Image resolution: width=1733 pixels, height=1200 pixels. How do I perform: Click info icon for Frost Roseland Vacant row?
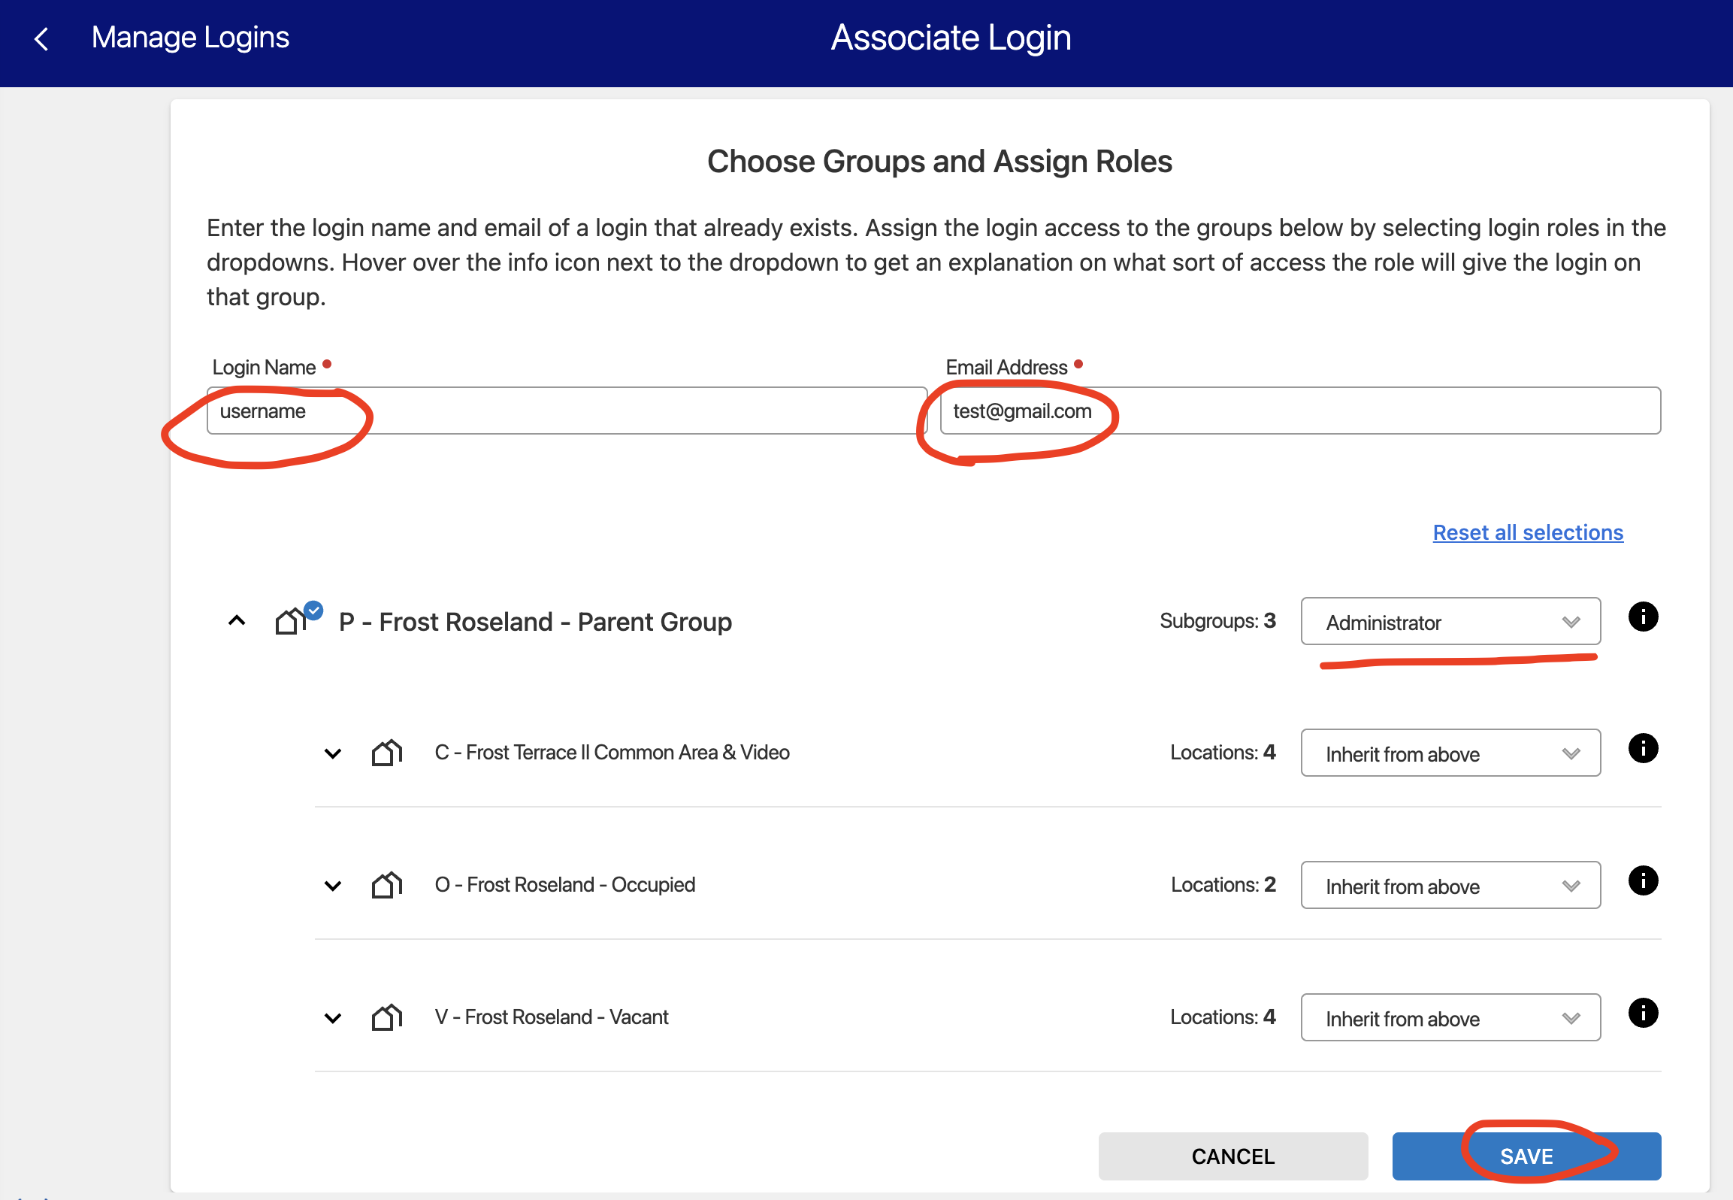click(1643, 1014)
